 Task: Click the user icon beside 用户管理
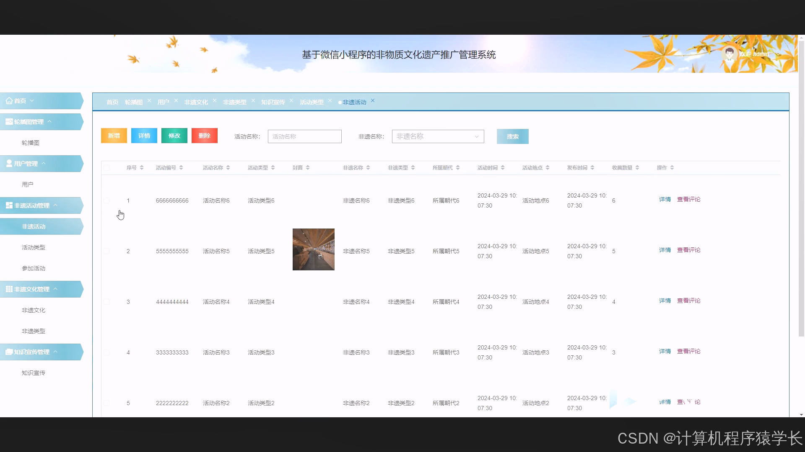8,163
